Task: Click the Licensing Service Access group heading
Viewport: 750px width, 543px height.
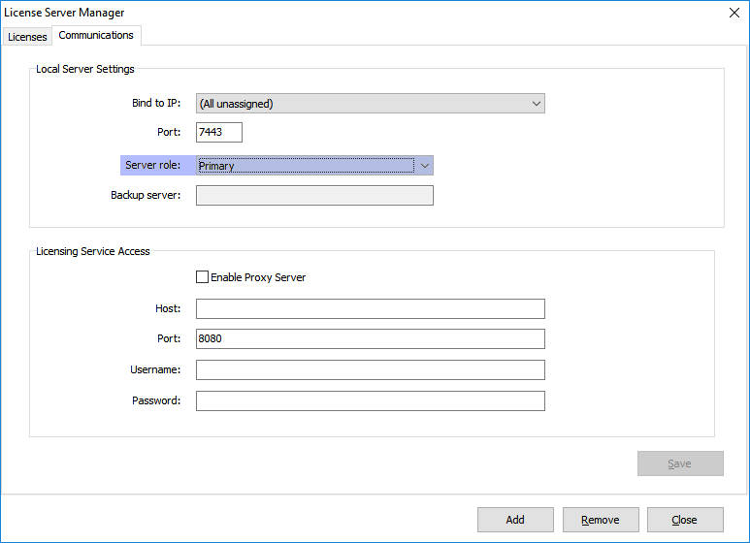Action: pyautogui.click(x=93, y=251)
